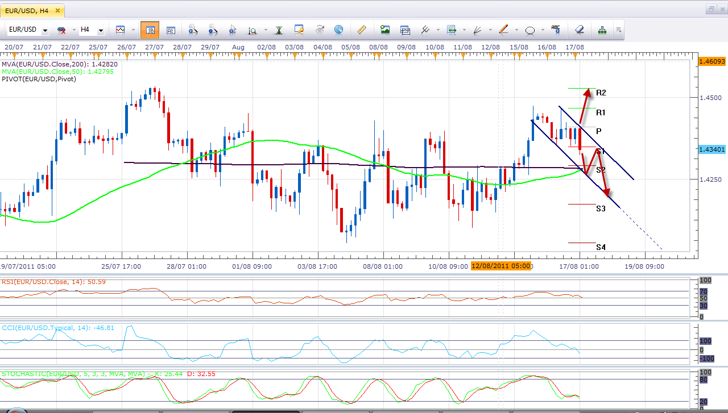Select the eraser tool
The width and height of the screenshot is (728, 413).
tap(579, 30)
